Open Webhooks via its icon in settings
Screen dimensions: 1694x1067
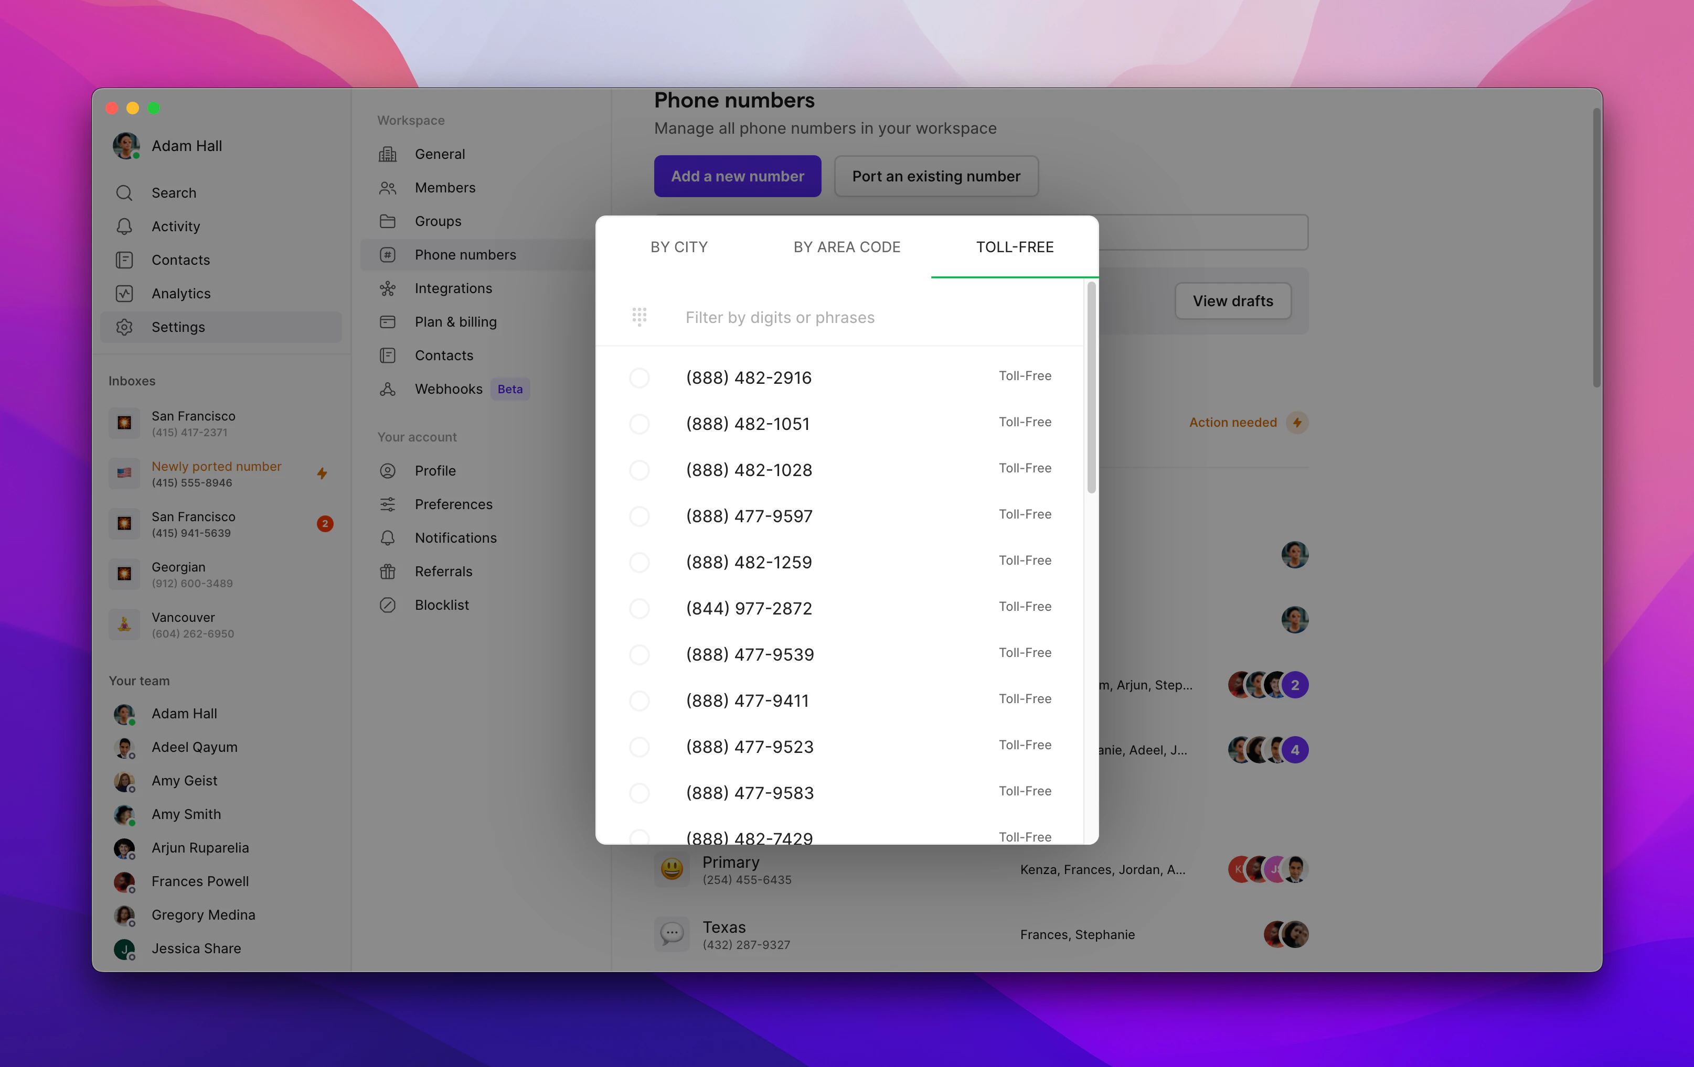click(388, 389)
